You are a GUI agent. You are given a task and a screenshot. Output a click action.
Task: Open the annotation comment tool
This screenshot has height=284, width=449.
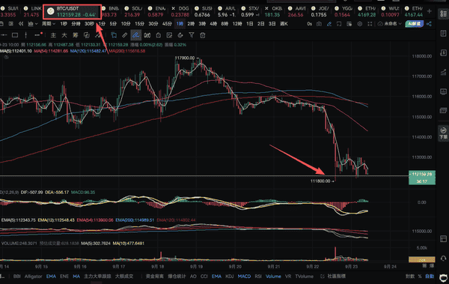click(114, 35)
